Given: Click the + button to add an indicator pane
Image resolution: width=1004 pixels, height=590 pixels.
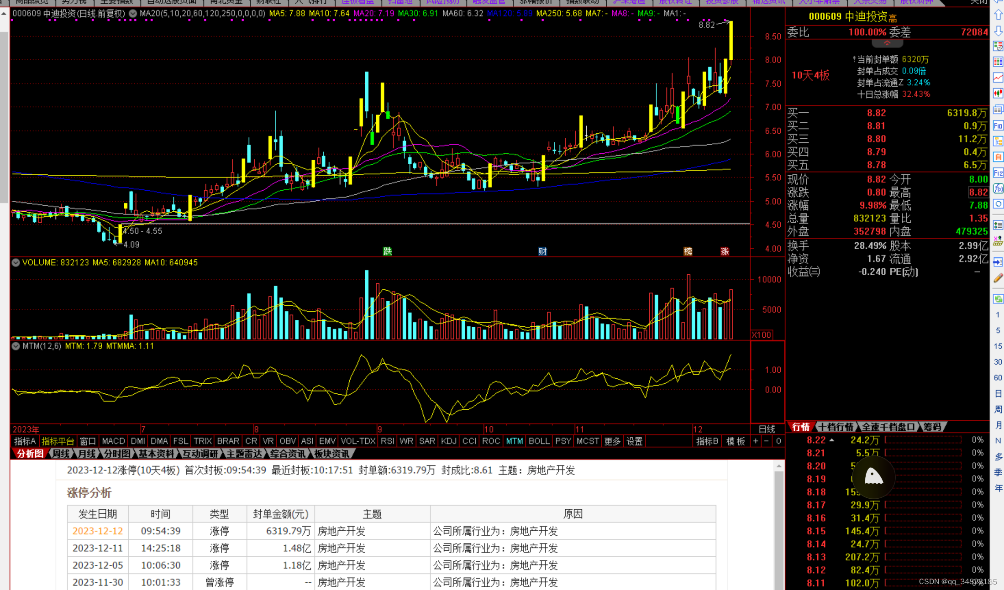Looking at the screenshot, I should 755,441.
